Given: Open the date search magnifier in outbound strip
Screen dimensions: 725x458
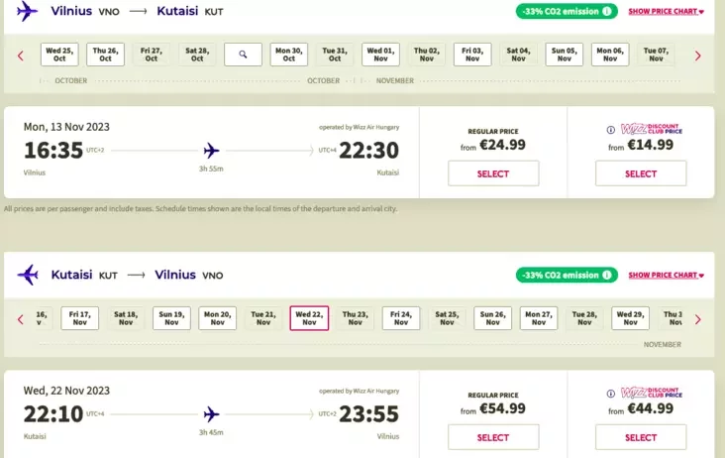Looking at the screenshot, I should click(242, 56).
